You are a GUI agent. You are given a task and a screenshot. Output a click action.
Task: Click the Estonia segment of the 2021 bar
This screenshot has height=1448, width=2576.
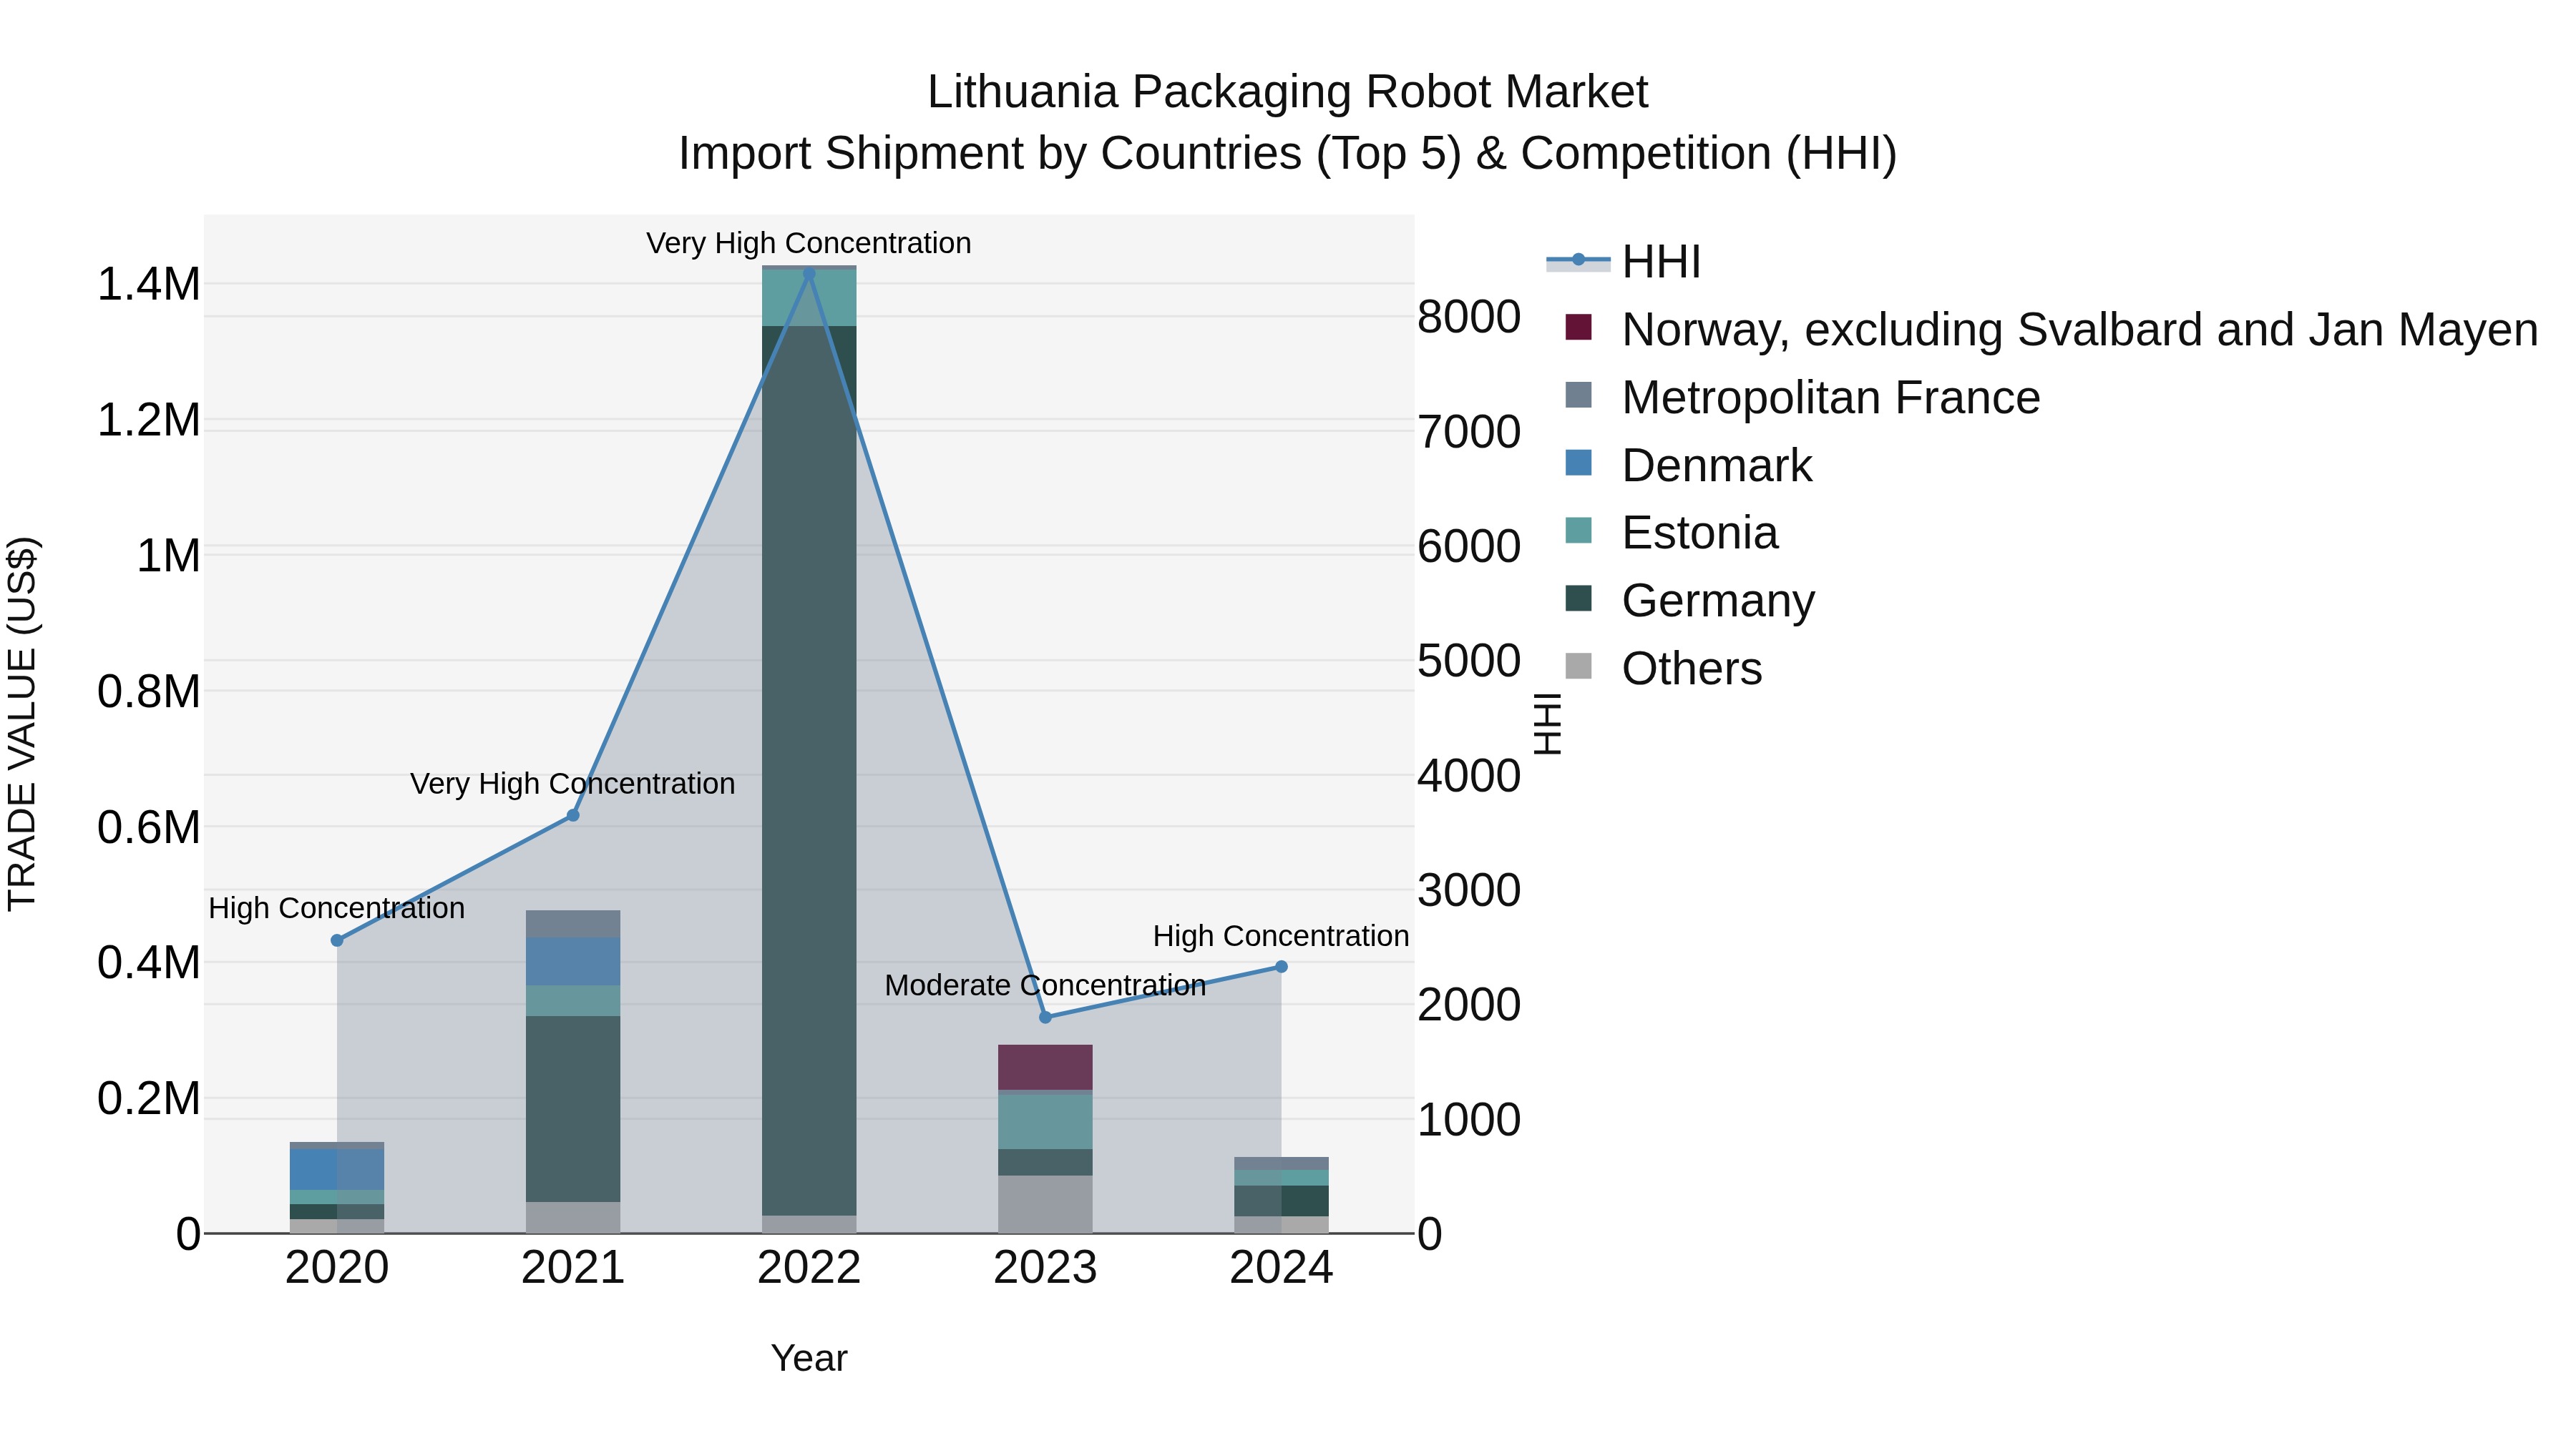(x=573, y=1001)
